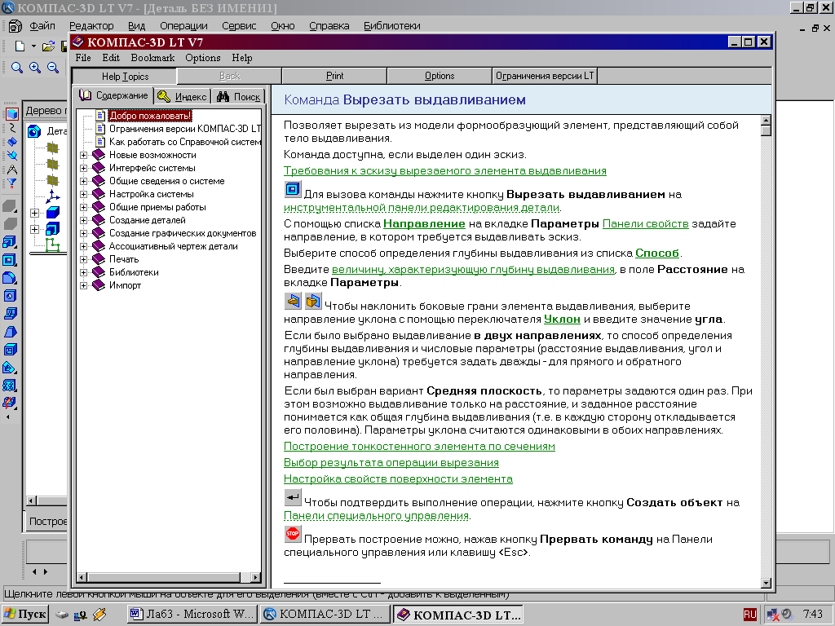Image resolution: width=835 pixels, height=626 pixels.
Task: Select Построение tab below model tree
Action: pyautogui.click(x=48, y=522)
